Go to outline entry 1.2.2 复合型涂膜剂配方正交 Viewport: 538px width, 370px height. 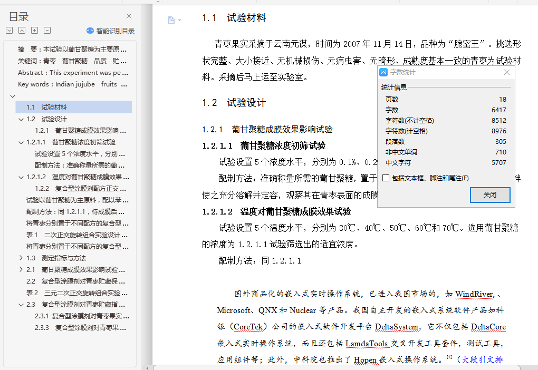click(80, 189)
